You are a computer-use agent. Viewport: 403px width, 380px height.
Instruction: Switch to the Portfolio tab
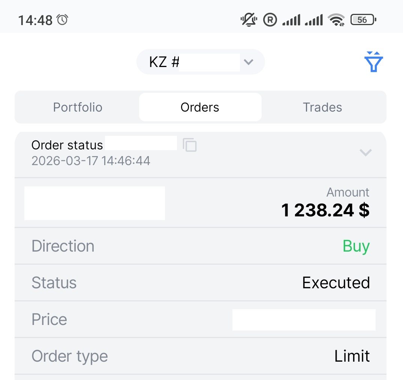tap(78, 107)
